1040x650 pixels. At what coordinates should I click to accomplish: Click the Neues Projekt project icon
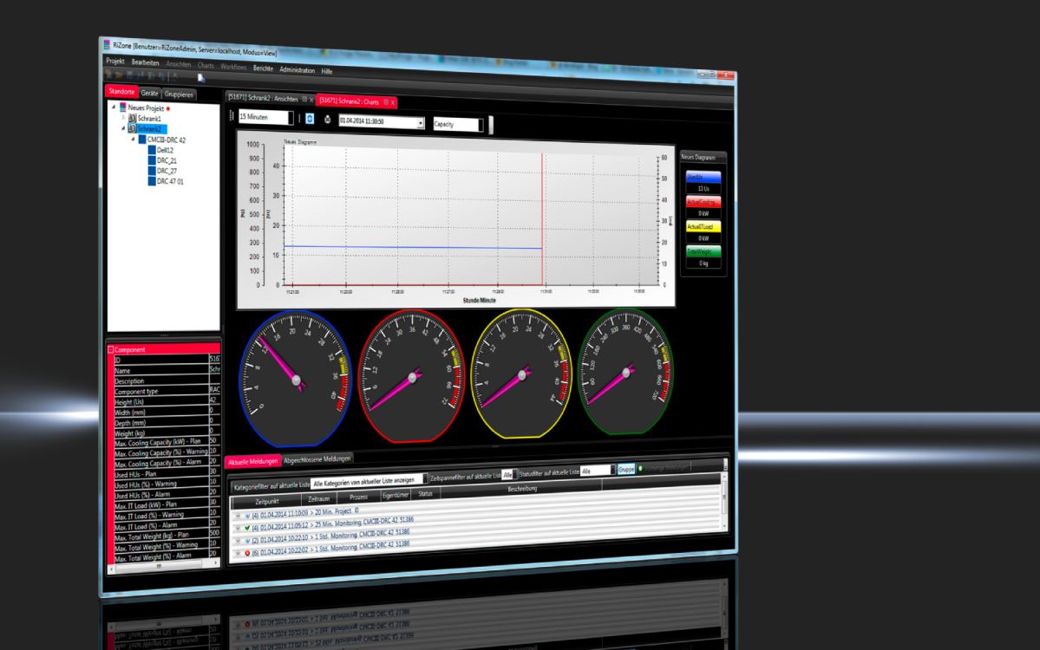tap(122, 107)
